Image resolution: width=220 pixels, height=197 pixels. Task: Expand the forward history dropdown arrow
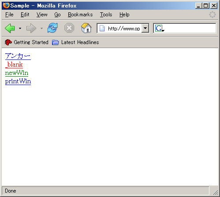(41, 28)
